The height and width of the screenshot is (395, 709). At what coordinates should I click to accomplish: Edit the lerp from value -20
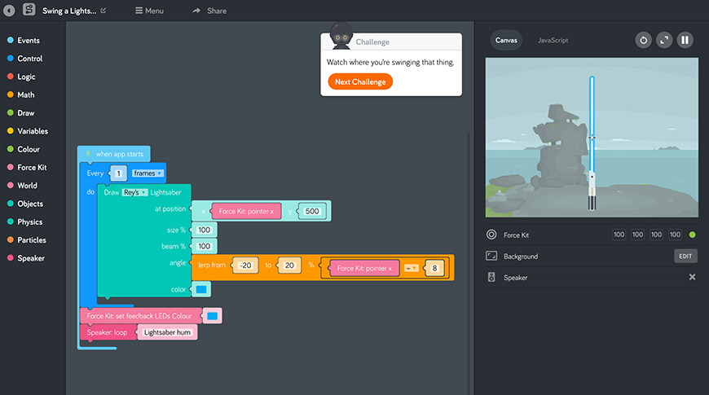tap(245, 266)
